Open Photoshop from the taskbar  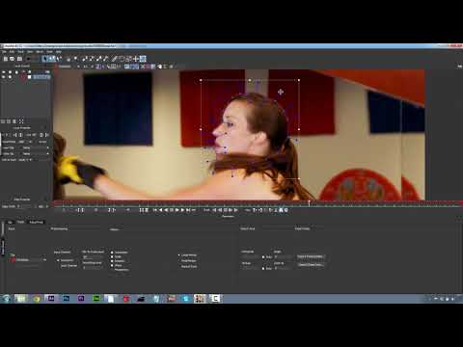point(66,299)
